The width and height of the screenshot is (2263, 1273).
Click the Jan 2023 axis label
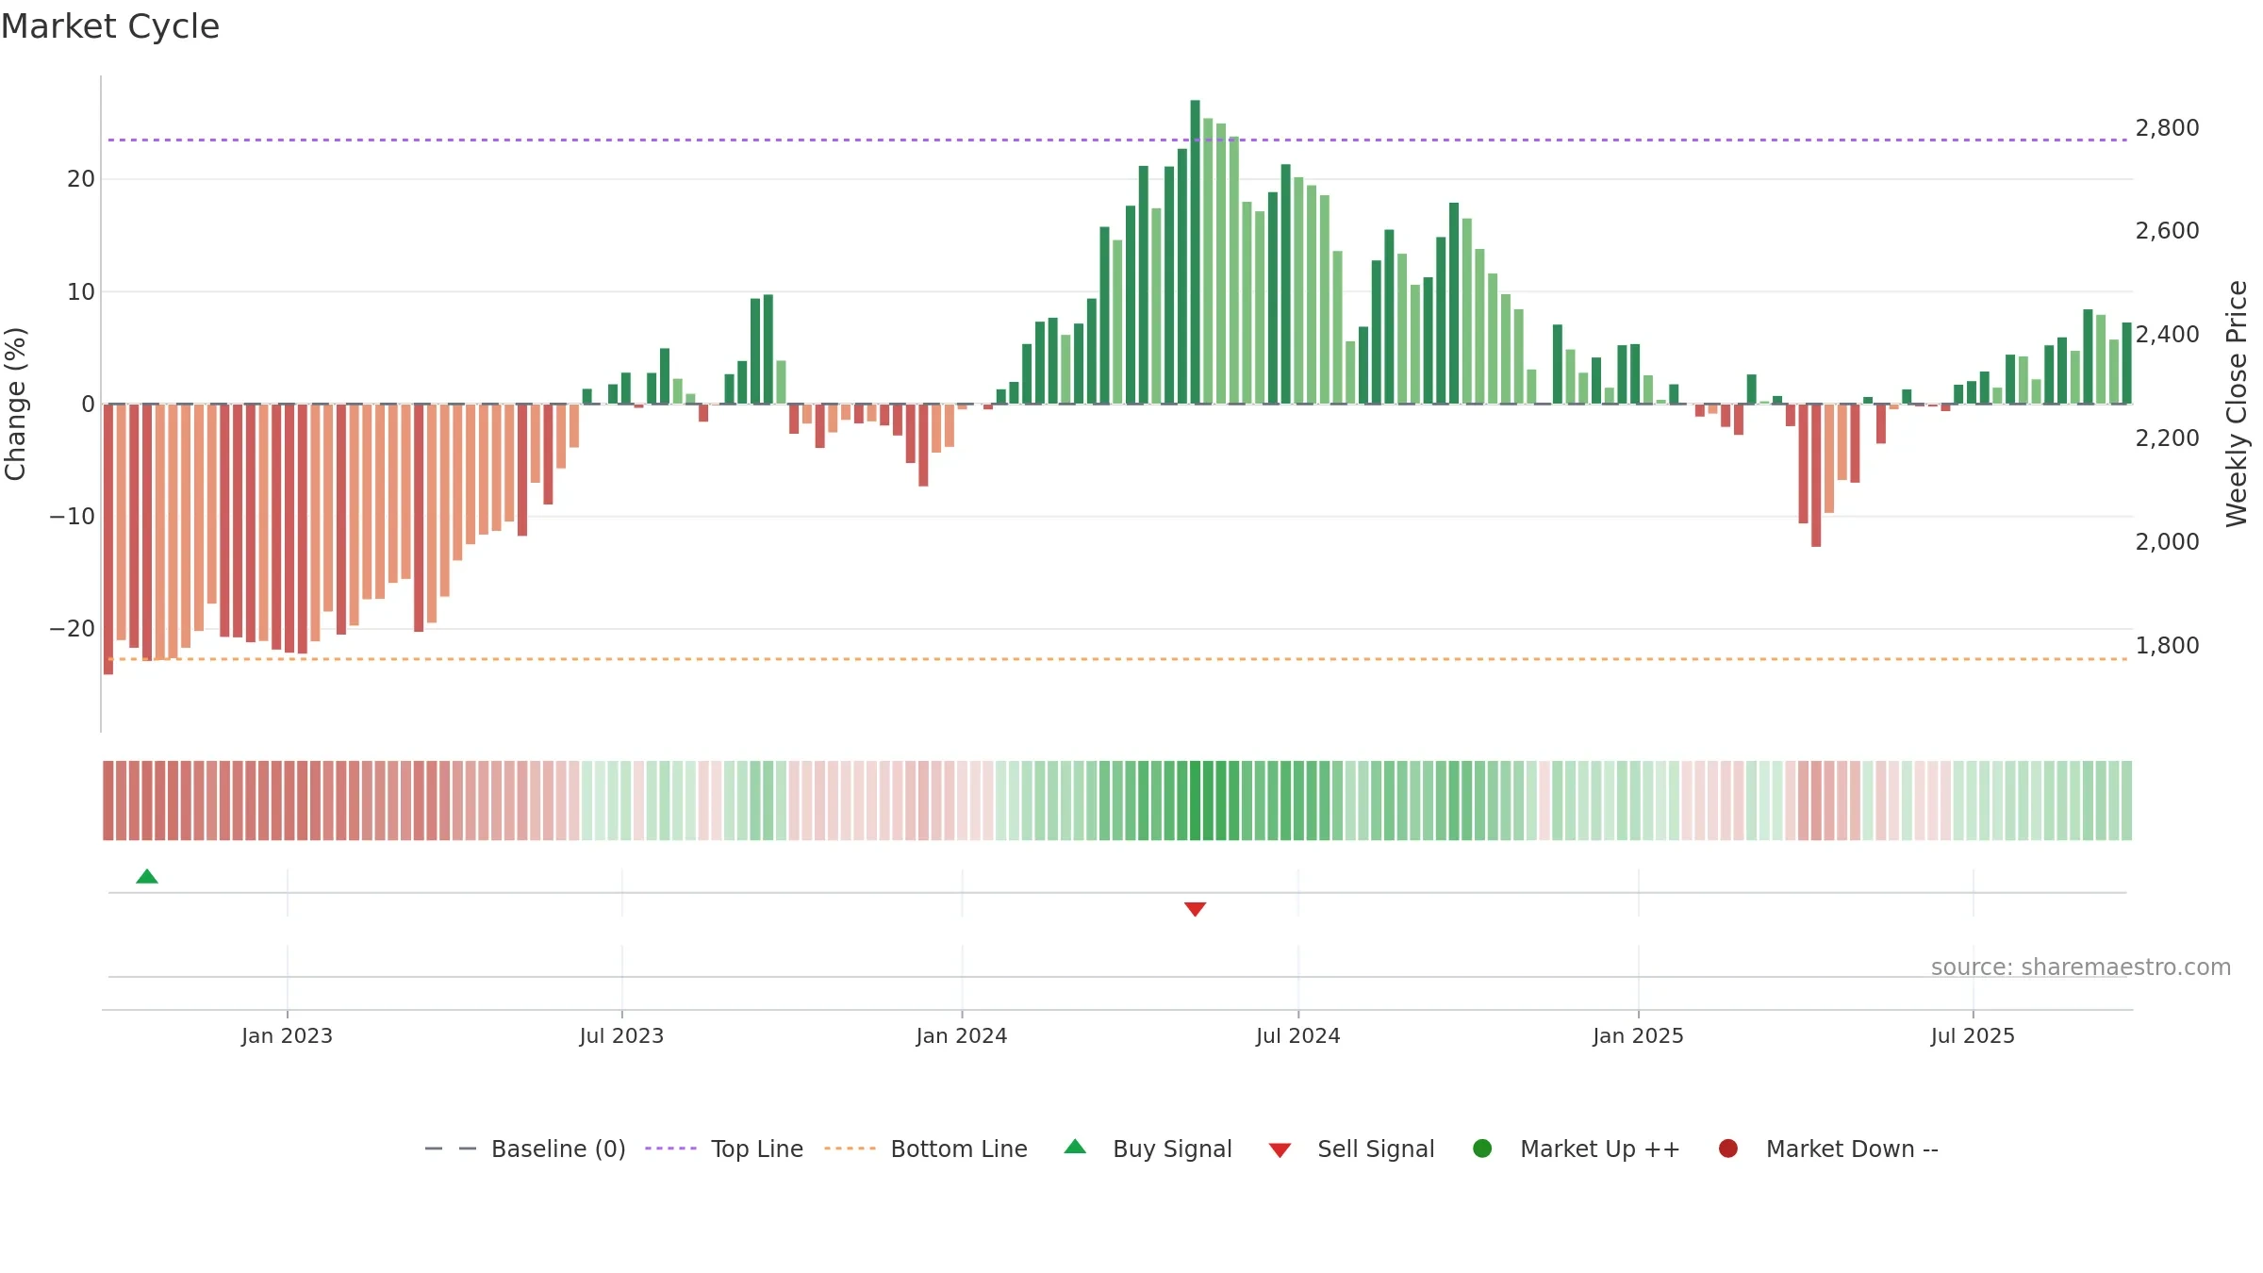[287, 1036]
